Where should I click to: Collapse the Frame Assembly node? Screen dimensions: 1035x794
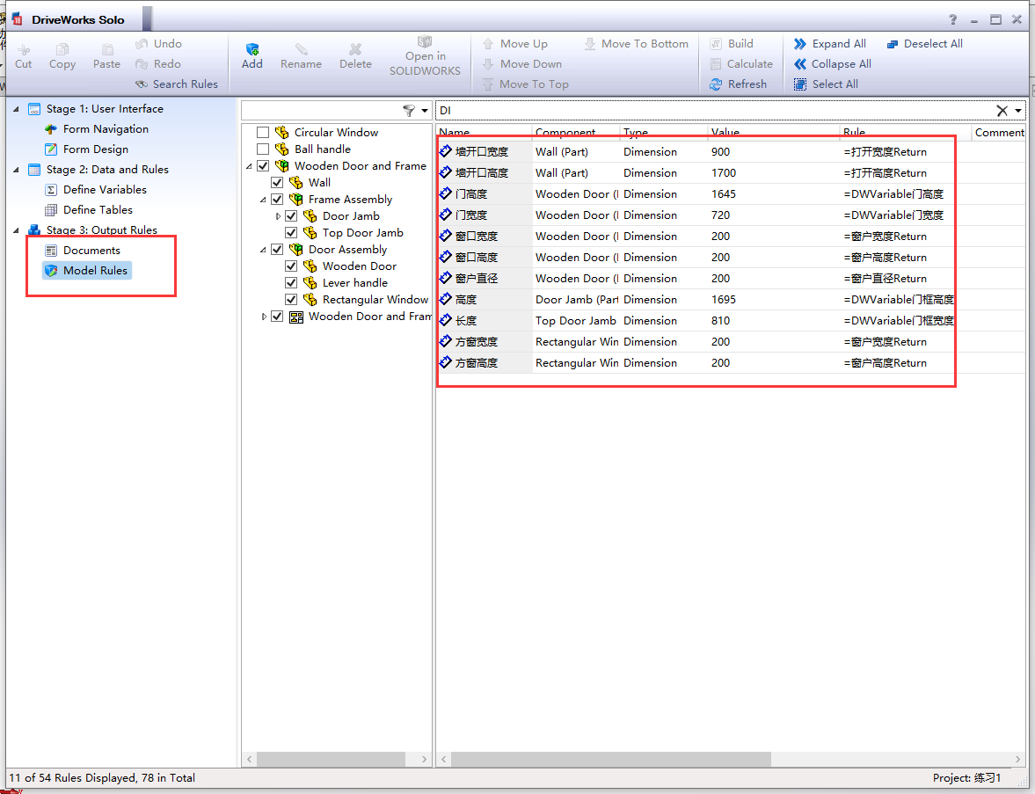pyautogui.click(x=264, y=200)
